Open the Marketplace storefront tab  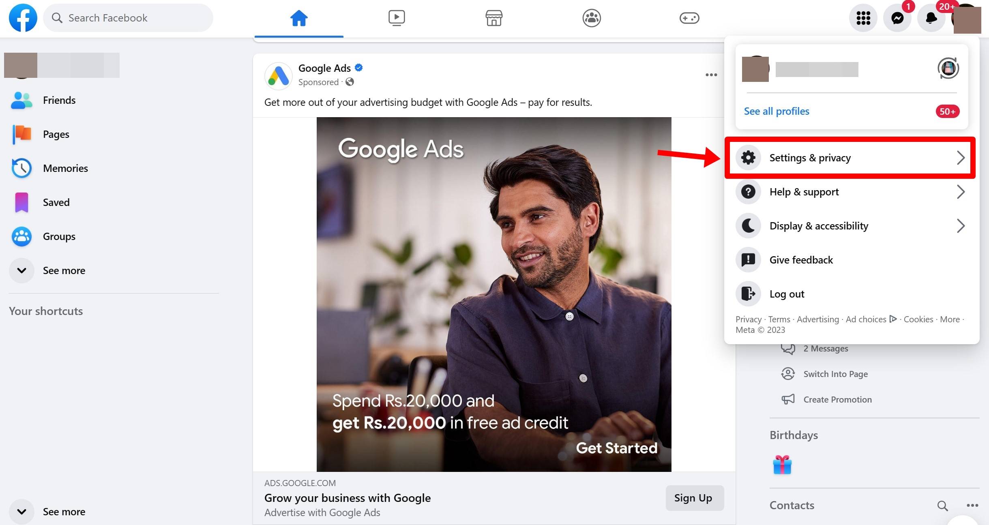click(x=493, y=18)
